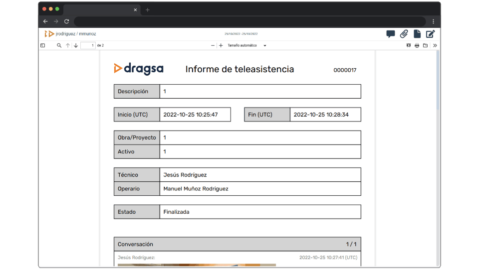Click the Descripción label cell
The height and width of the screenshot is (269, 479).
pyautogui.click(x=137, y=92)
